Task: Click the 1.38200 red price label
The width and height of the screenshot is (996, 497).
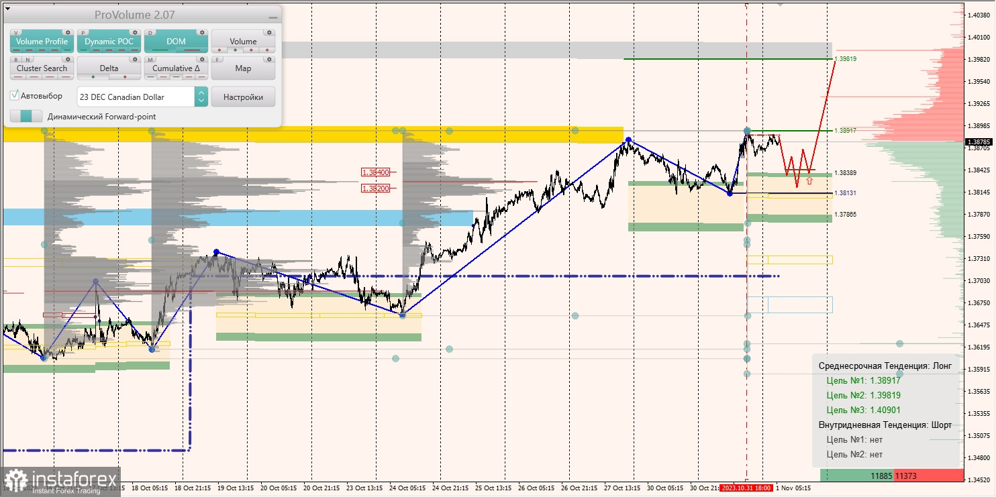Action: 376,188
